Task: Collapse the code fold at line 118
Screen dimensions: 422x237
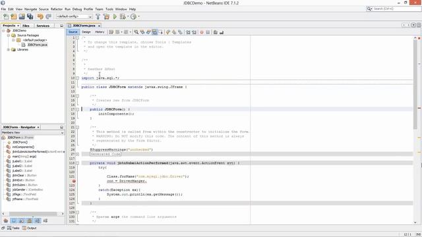Action: point(77,163)
